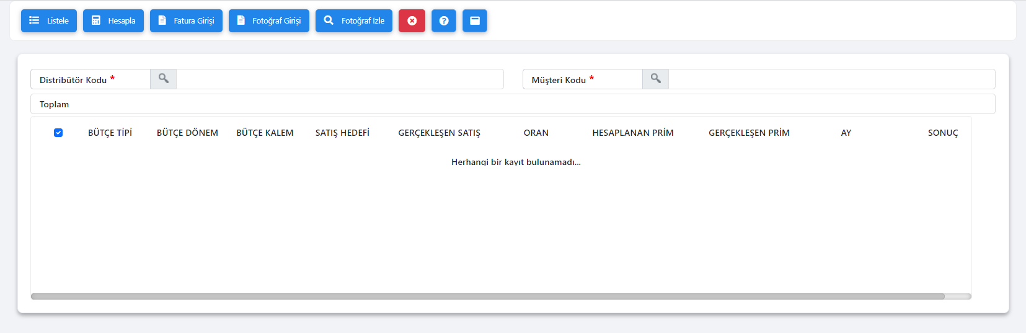Click the Müşteri Kodu search magnifier icon

[x=655, y=79]
